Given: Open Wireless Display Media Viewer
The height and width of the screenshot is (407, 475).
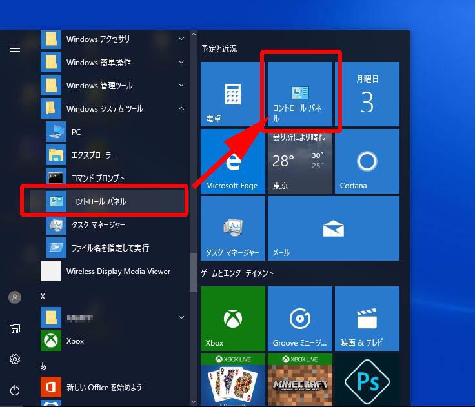Looking at the screenshot, I should point(118,272).
